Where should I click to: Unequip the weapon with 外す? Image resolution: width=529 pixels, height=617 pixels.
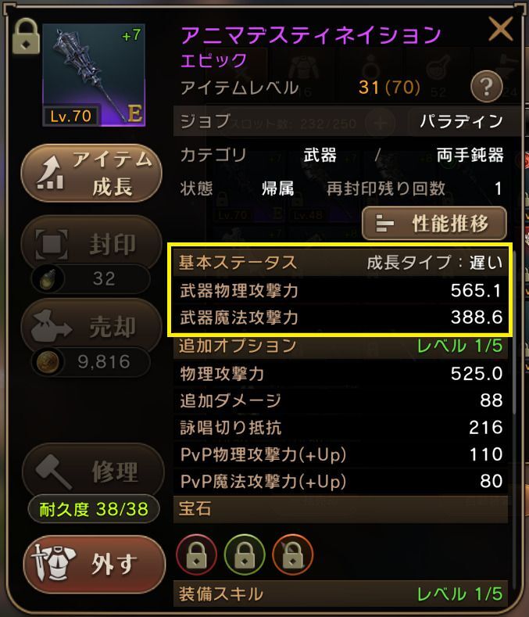click(x=94, y=565)
